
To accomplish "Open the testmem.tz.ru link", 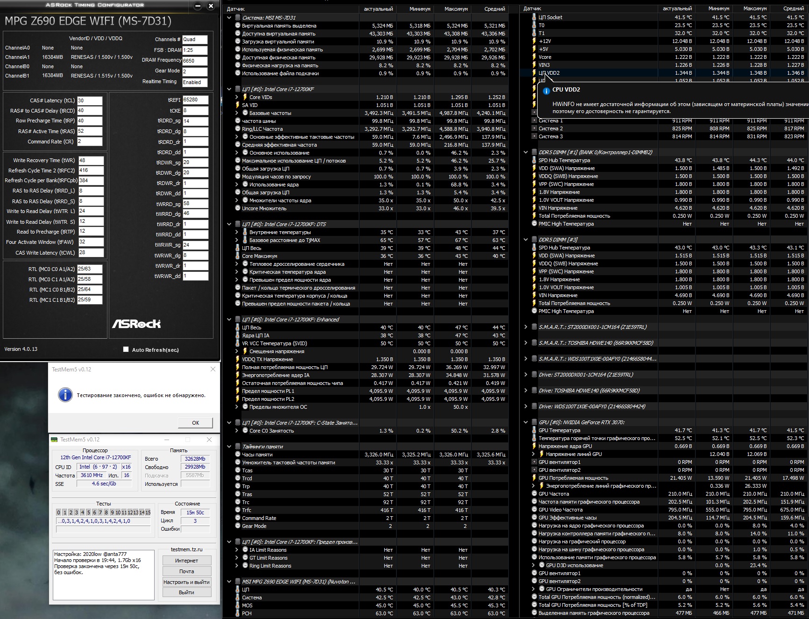I will click(186, 549).
